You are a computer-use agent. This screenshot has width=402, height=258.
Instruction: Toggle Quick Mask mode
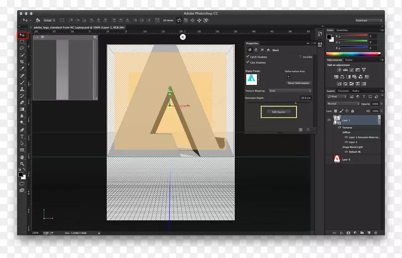click(22, 184)
